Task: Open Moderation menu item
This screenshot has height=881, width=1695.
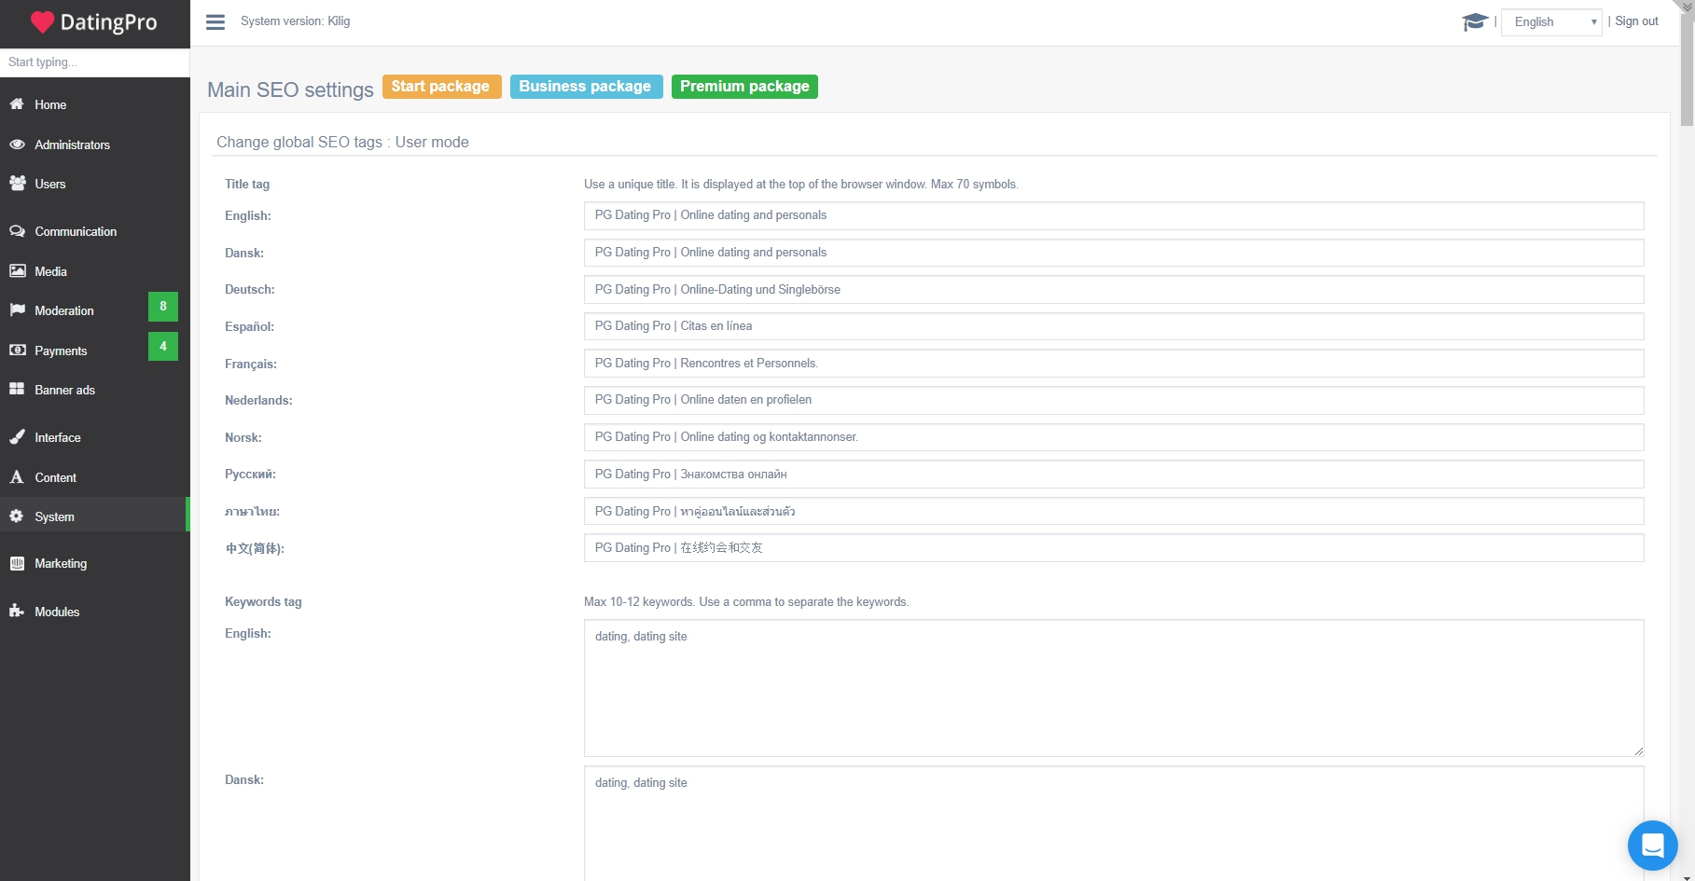Action: tap(64, 310)
